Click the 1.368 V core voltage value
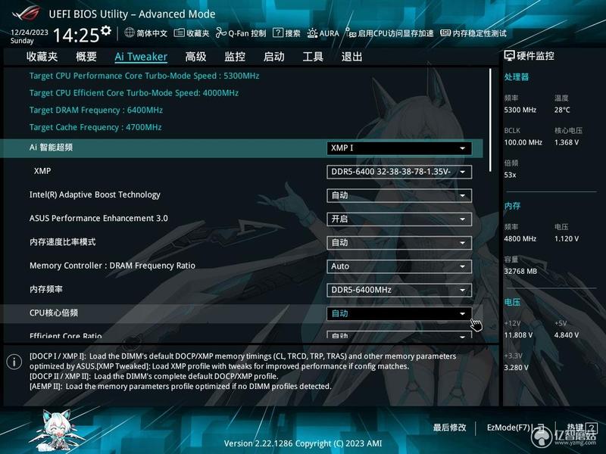The height and width of the screenshot is (454, 606). point(567,142)
